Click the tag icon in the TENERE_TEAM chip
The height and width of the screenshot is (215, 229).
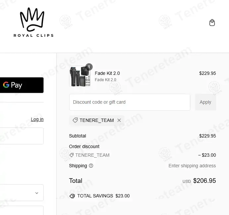[x=75, y=120]
